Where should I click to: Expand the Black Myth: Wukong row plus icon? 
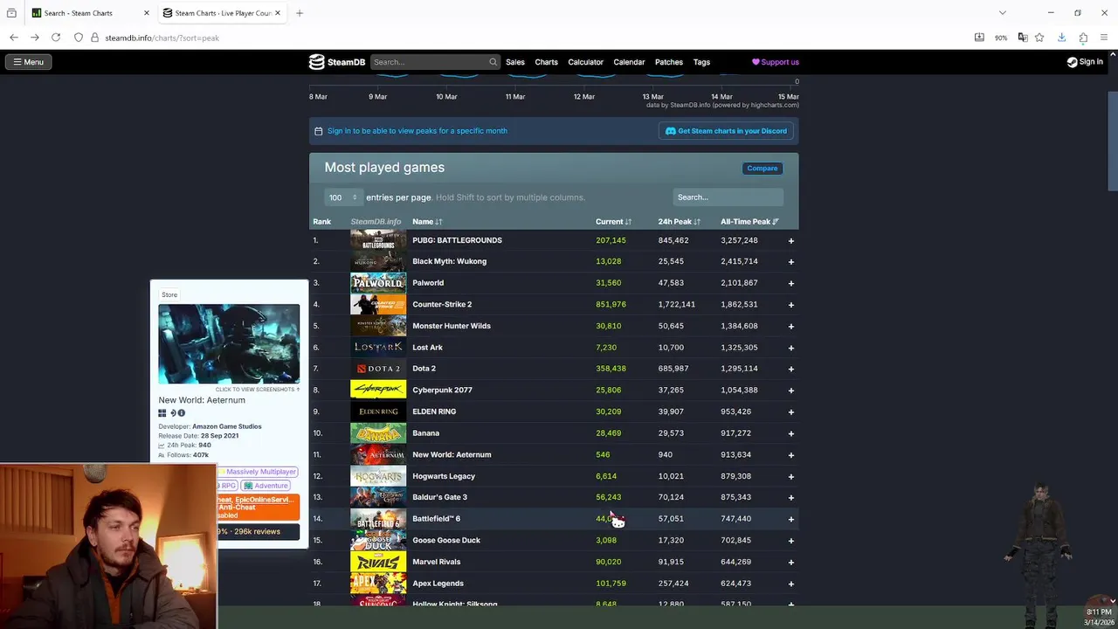click(790, 261)
